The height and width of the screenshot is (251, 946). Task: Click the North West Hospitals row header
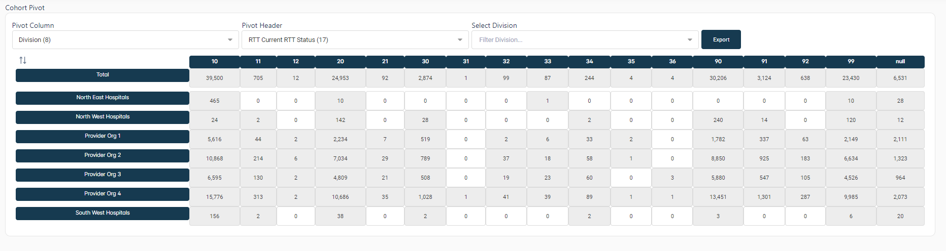103,117
